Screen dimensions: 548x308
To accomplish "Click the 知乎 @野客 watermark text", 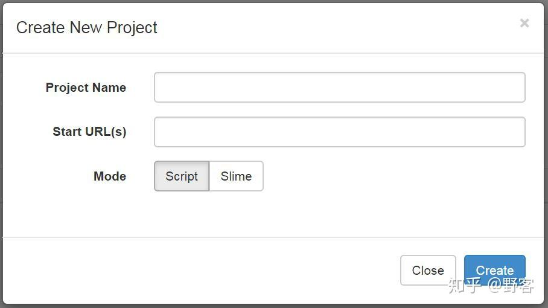I will pyautogui.click(x=491, y=286).
